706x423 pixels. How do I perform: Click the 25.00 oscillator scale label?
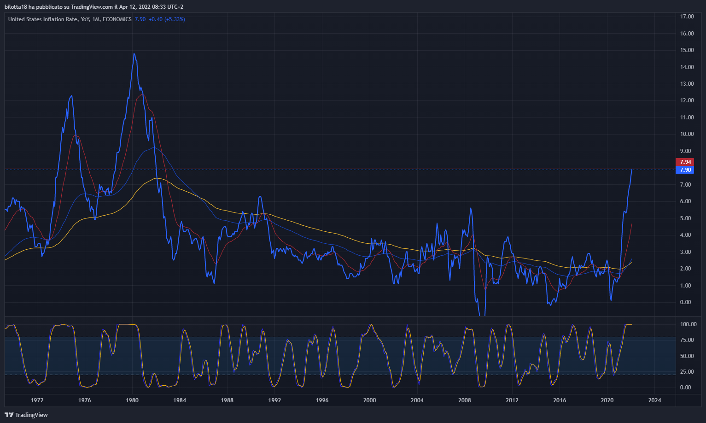687,372
